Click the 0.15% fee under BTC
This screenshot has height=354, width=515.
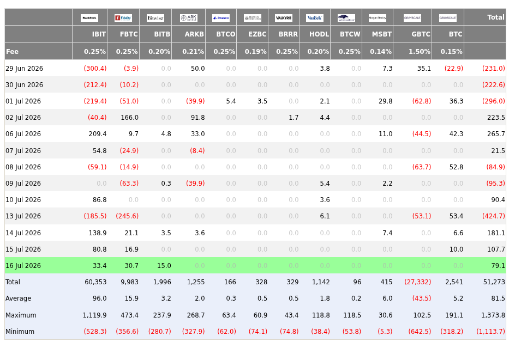click(x=451, y=51)
